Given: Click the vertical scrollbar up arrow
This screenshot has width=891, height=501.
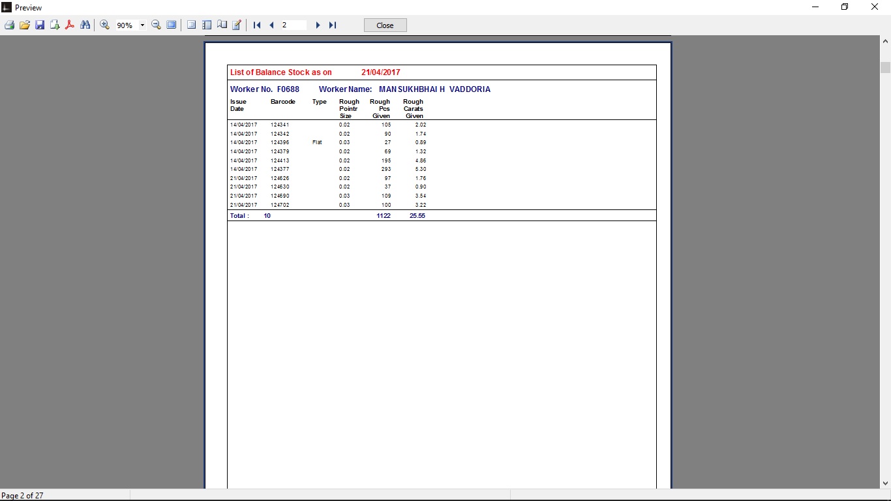Looking at the screenshot, I should click(885, 40).
